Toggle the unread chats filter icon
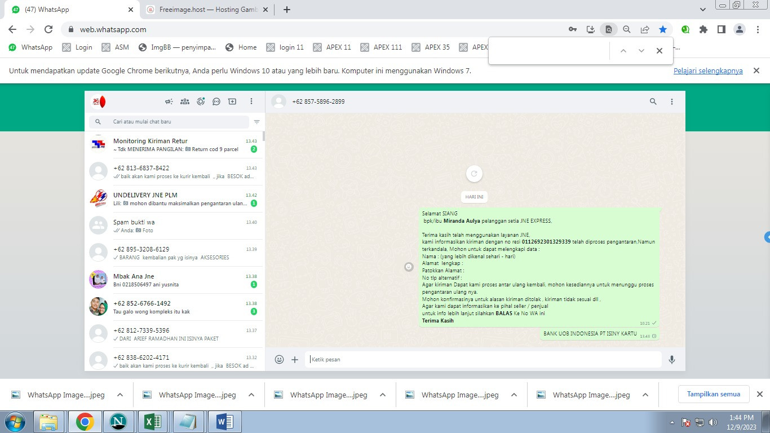The height and width of the screenshot is (433, 770). (x=256, y=122)
